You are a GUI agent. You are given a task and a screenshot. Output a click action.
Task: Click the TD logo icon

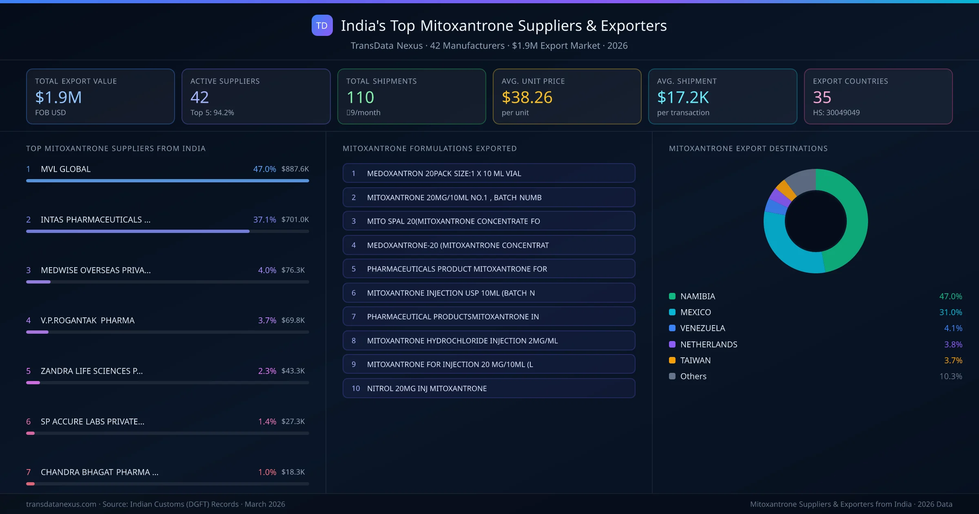pos(322,26)
